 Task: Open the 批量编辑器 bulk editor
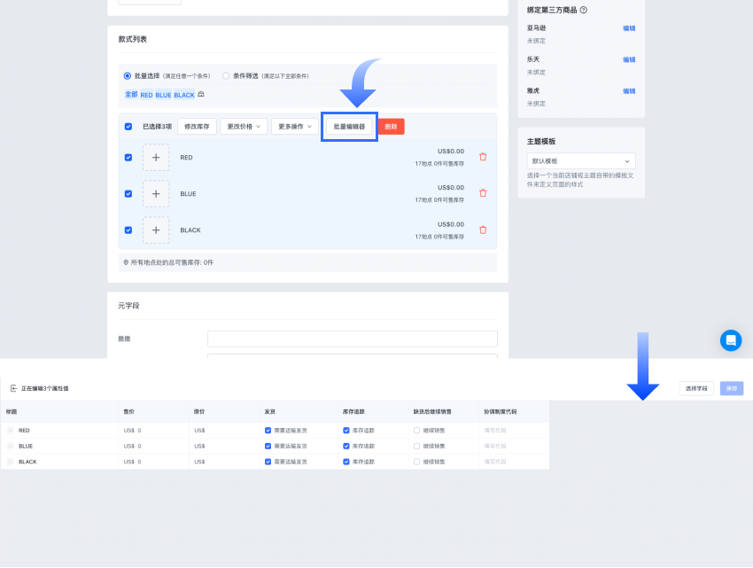(x=349, y=127)
